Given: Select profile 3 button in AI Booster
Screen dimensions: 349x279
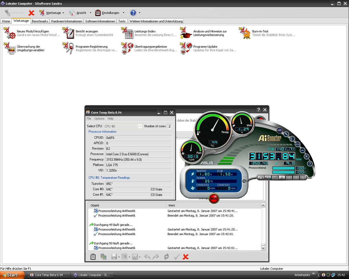Looking at the screenshot, I should (x=296, y=178).
